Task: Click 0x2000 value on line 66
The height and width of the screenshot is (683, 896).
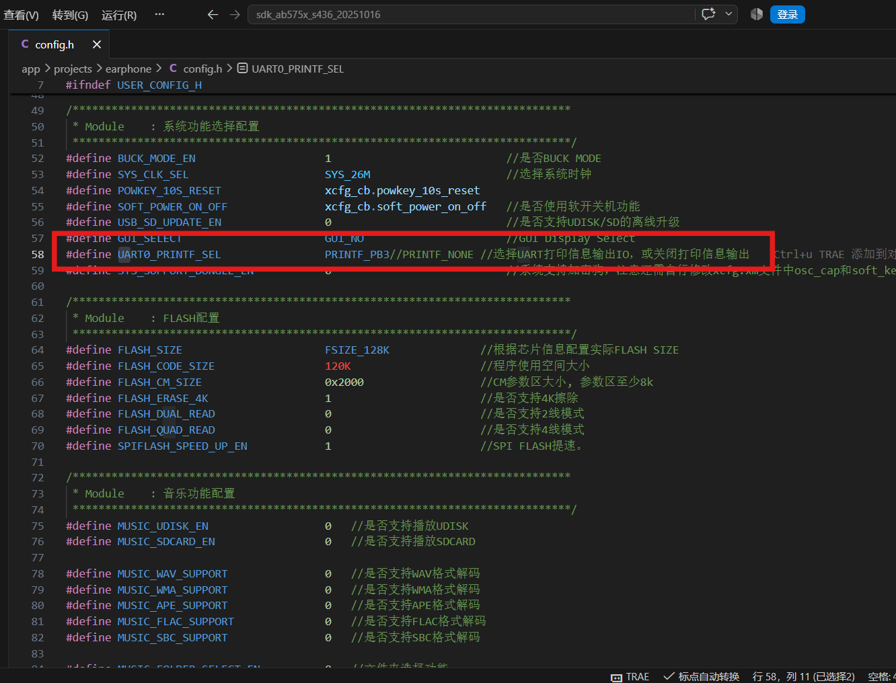Action: [344, 382]
